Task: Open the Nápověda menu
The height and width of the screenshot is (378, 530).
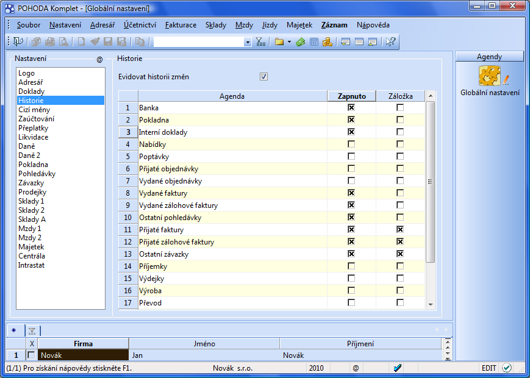Action: pyautogui.click(x=373, y=25)
